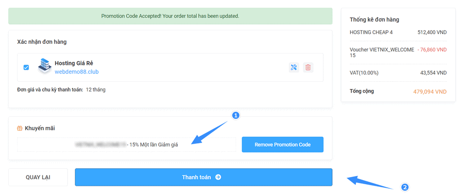Click the applied promo code field showing 15% discount

pos(127,145)
